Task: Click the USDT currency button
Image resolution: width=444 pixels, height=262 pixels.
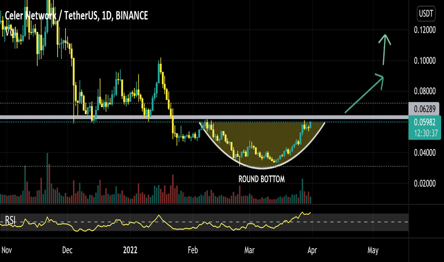Action: 426,14
